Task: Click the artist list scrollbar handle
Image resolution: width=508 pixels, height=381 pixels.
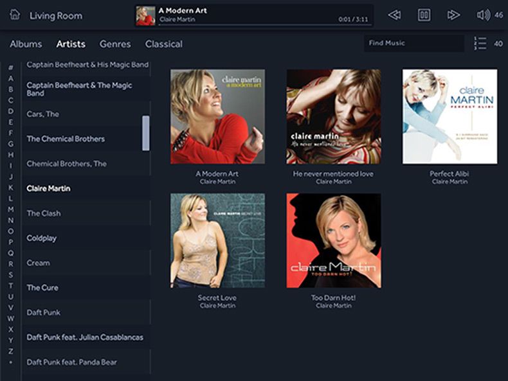Action: [x=146, y=133]
